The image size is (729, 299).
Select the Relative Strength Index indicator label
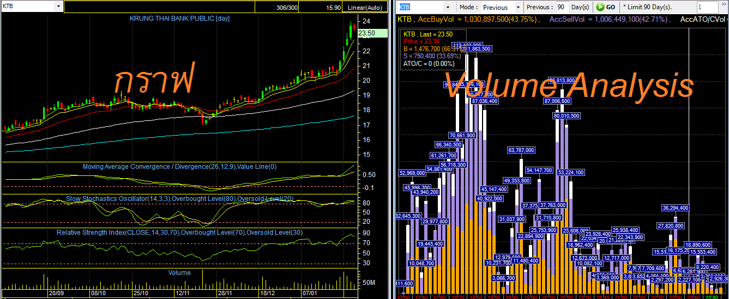pos(179,233)
